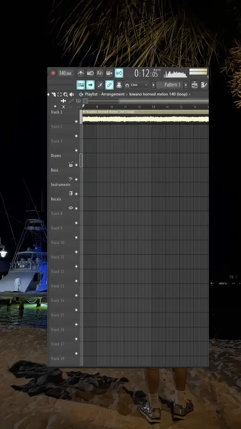Click kiwano horned melon 140 (loop) breadcrumb
The height and width of the screenshot is (429, 241).
click(158, 94)
